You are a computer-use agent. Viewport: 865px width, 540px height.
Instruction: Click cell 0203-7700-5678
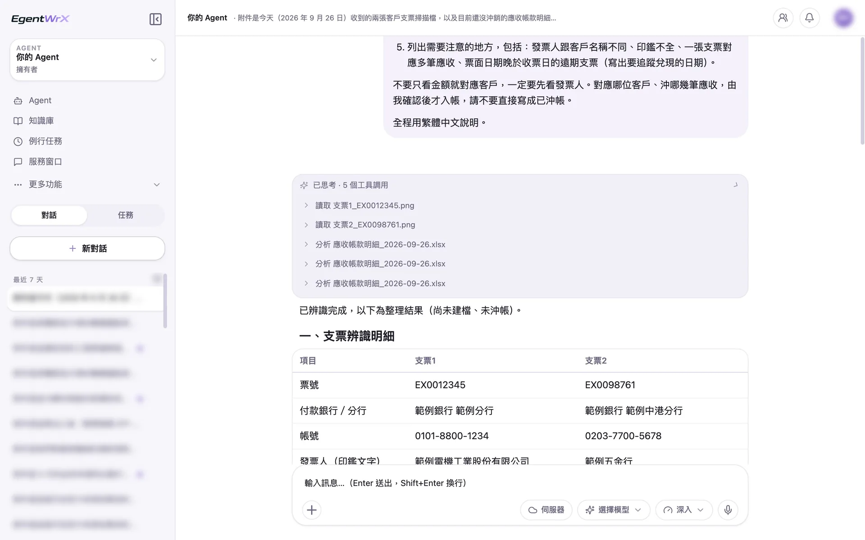point(623,436)
